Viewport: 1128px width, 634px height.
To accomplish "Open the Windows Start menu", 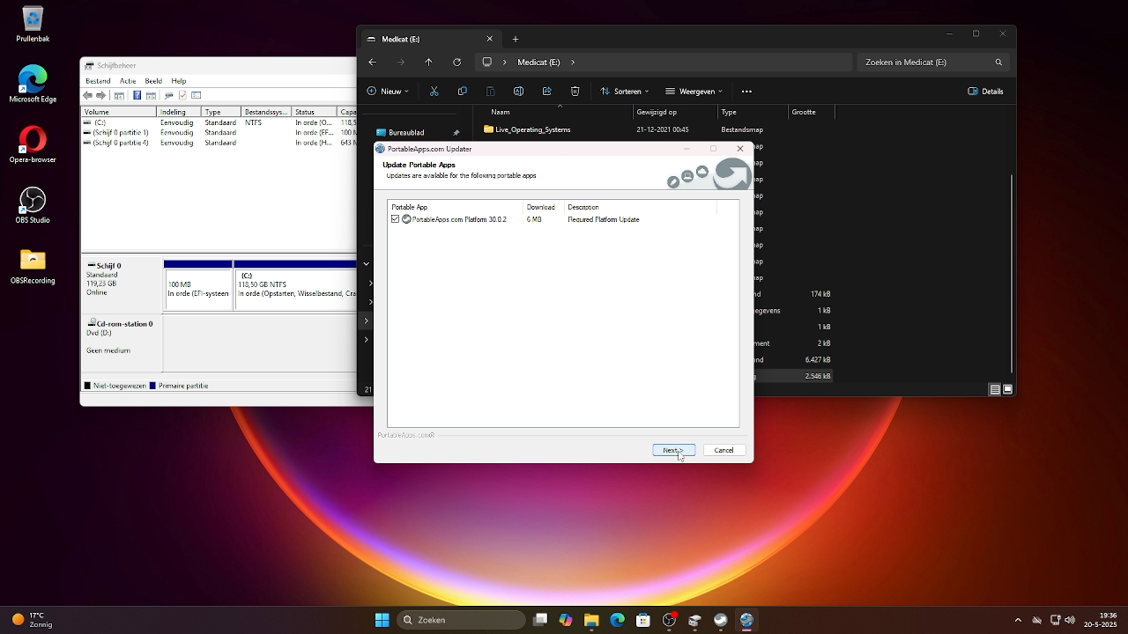I will point(382,620).
